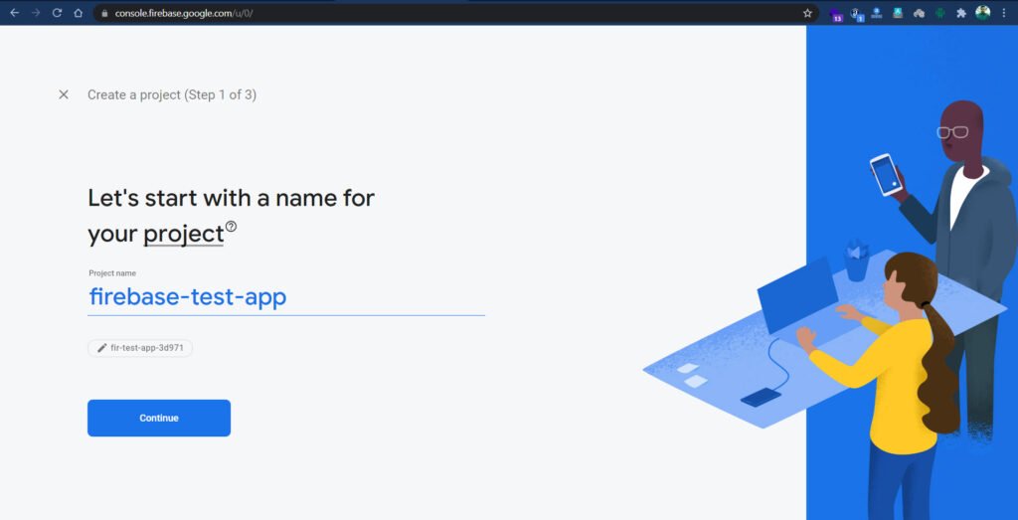Close the Create a project wizard
Image resolution: width=1018 pixels, height=520 pixels.
coord(63,94)
